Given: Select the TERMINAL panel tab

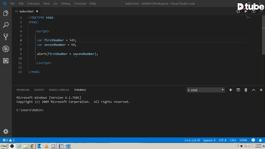Looking at the screenshot, I should tap(80, 90).
